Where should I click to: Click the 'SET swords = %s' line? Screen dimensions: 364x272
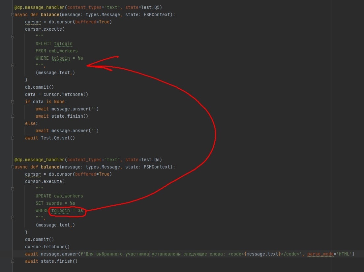tap(55, 203)
